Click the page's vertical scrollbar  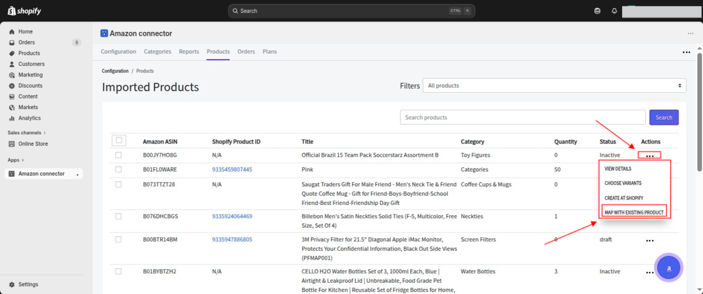click(699, 112)
